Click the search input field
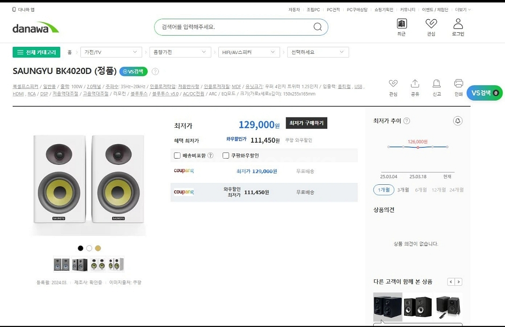Screen dimensions: 505x327 coord(235,27)
